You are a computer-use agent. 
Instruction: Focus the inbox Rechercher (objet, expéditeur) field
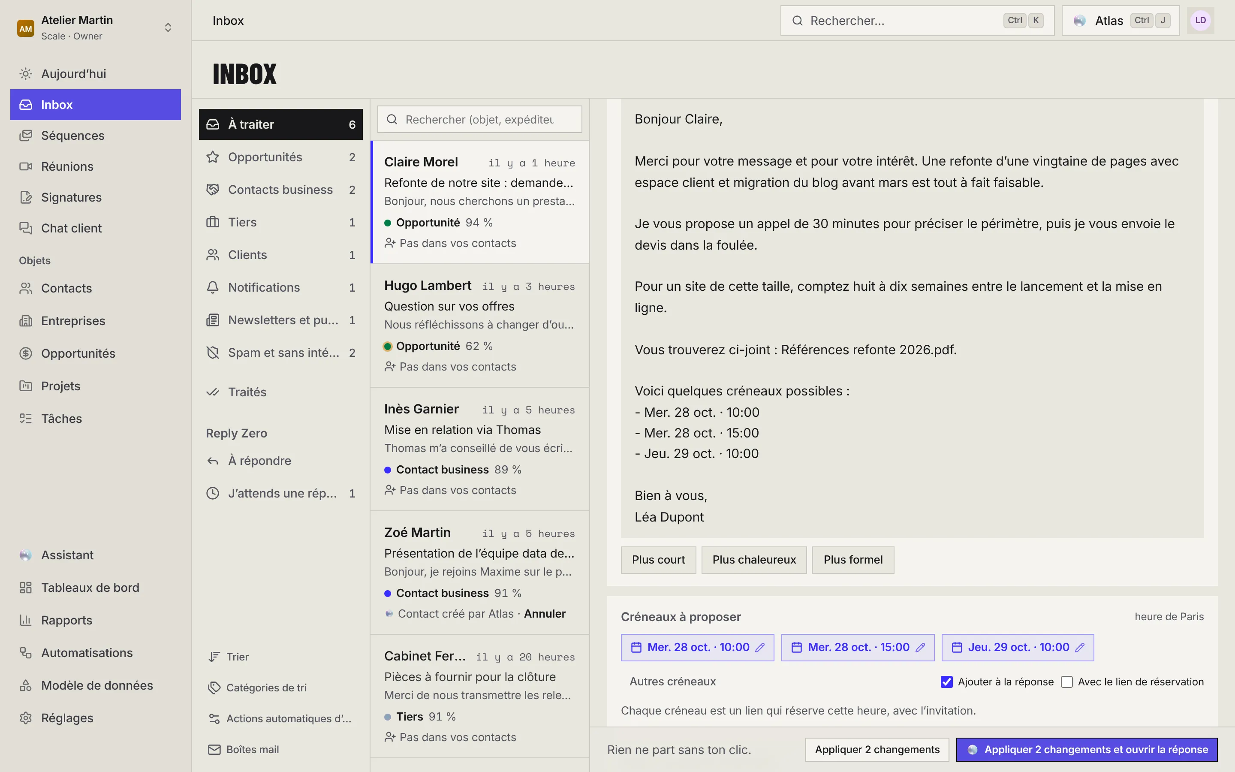click(479, 120)
